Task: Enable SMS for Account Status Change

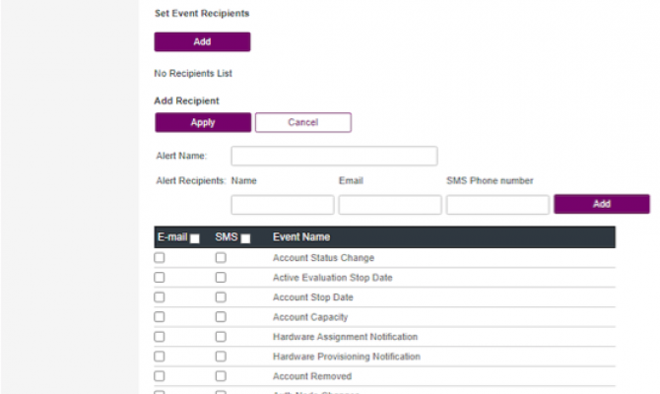Action: pyautogui.click(x=221, y=258)
